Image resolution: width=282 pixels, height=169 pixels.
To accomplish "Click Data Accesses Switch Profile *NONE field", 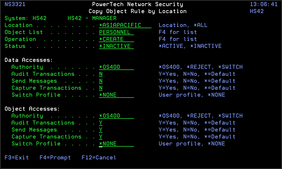I will [116, 95].
